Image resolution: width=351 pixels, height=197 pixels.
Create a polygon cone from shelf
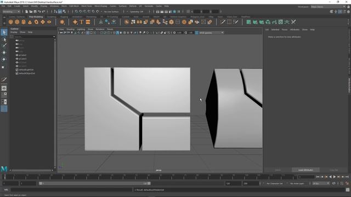click(30, 22)
